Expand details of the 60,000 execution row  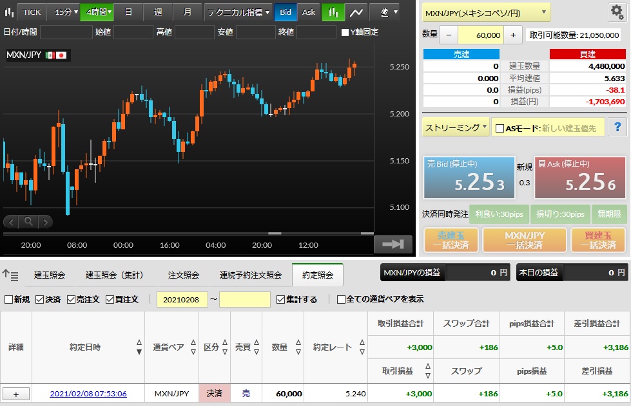[x=16, y=394]
